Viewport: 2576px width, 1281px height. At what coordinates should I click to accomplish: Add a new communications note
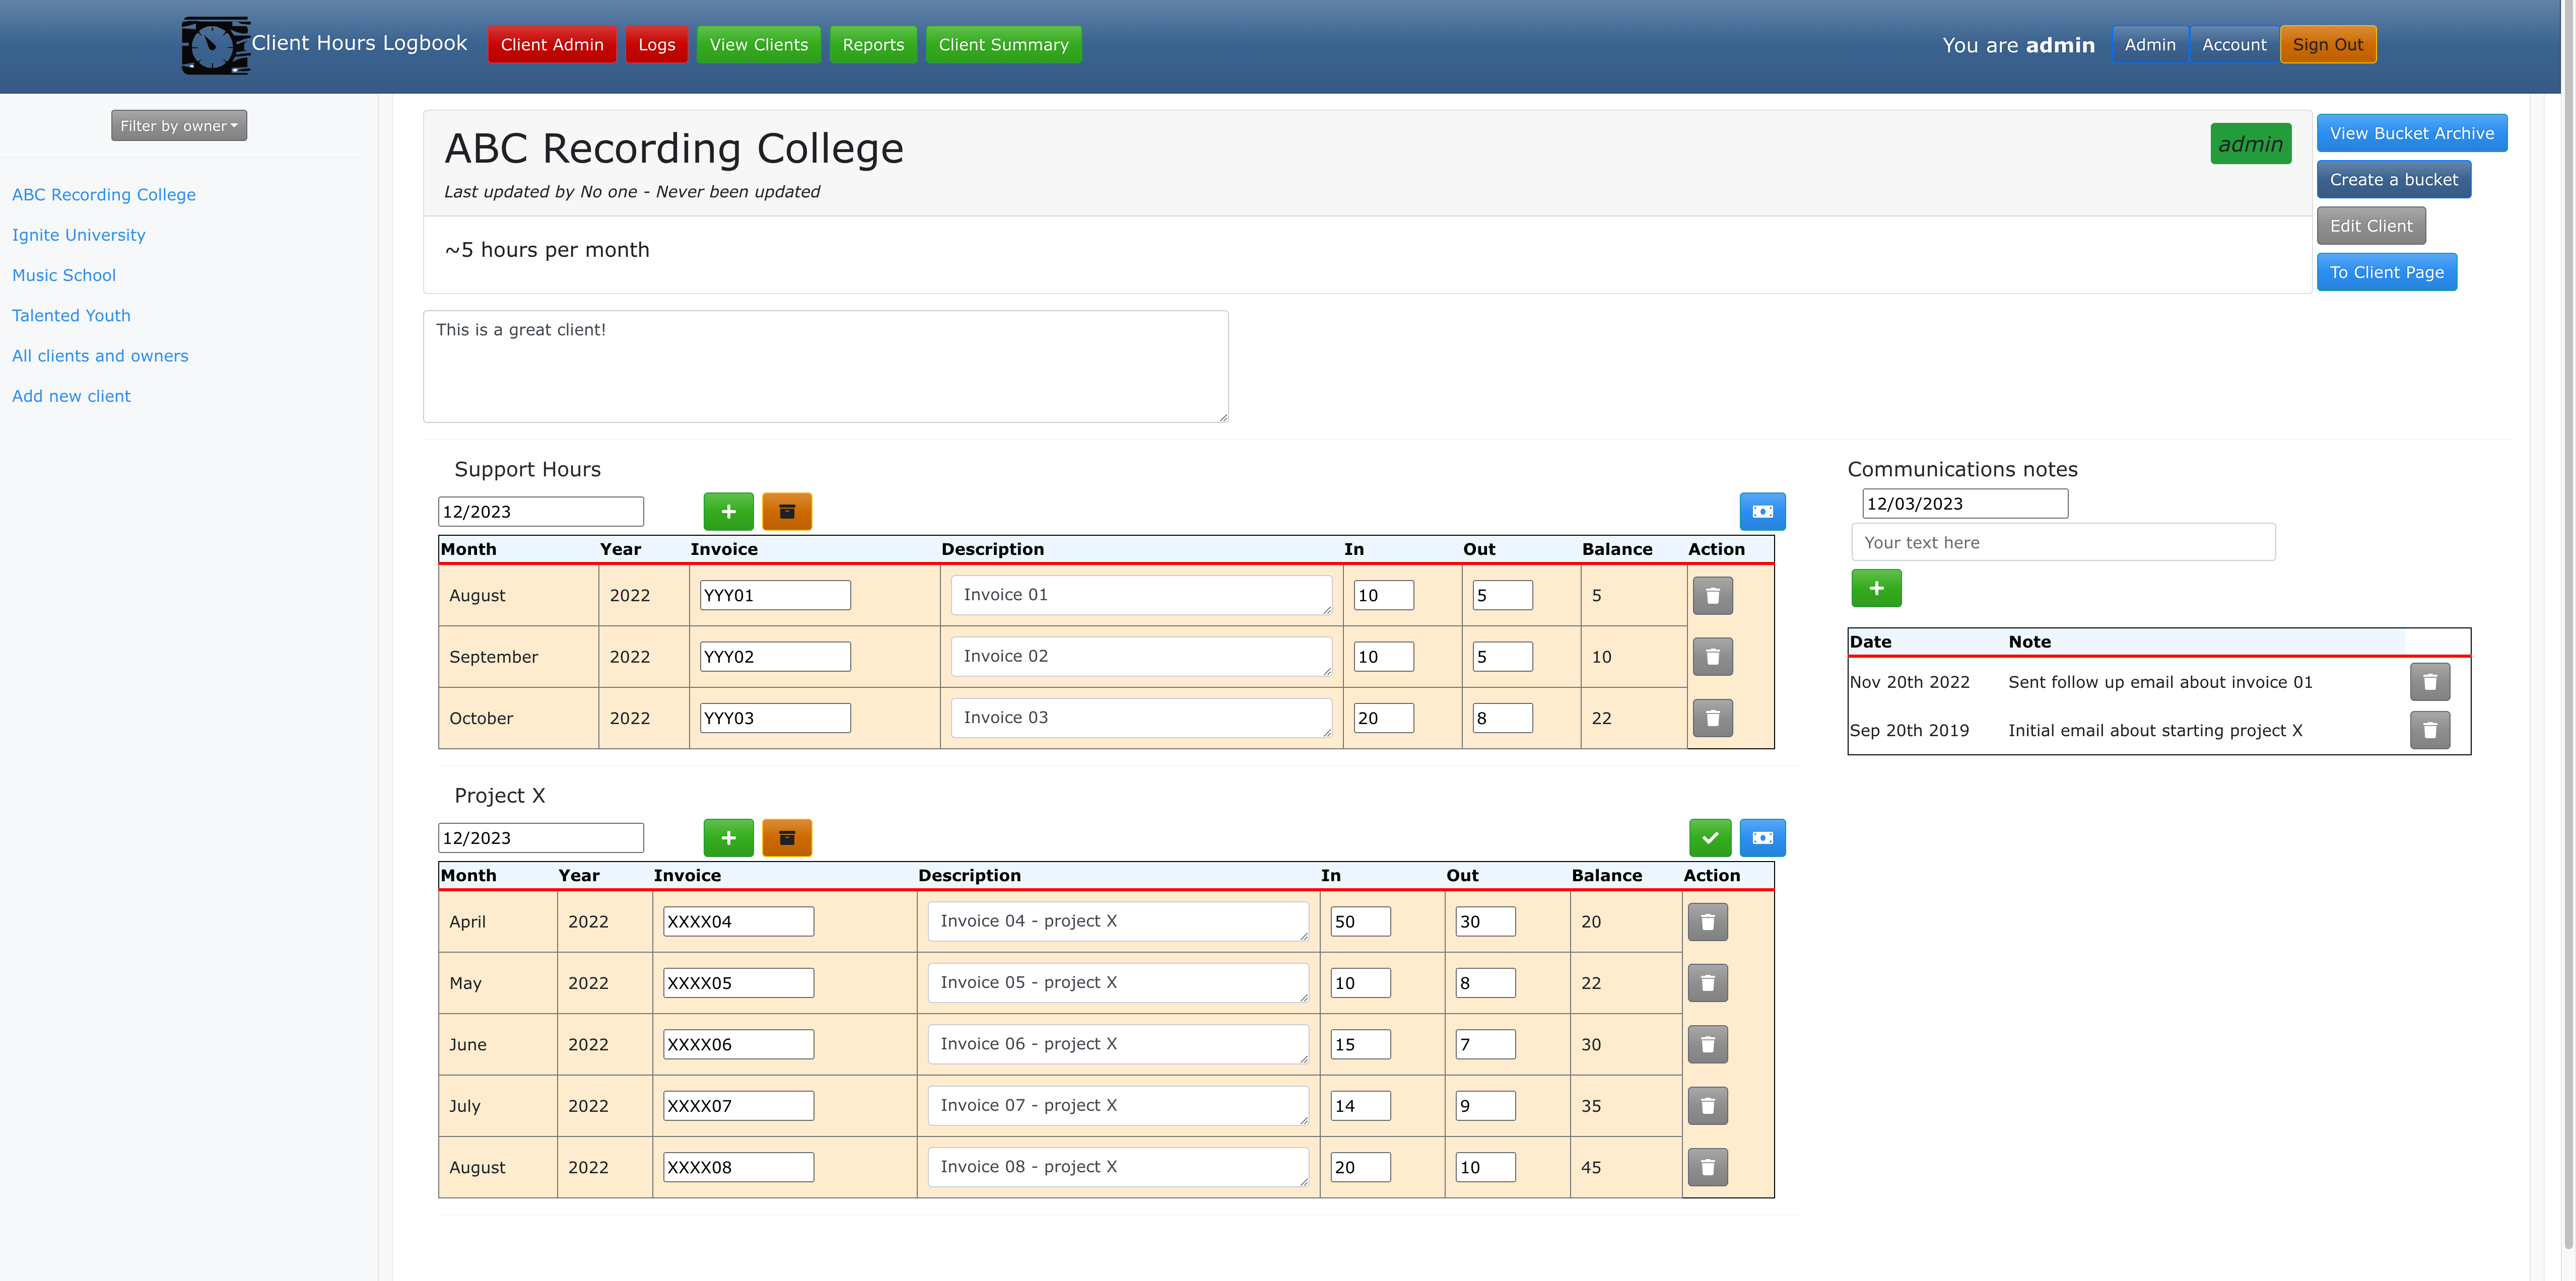[x=1876, y=588]
